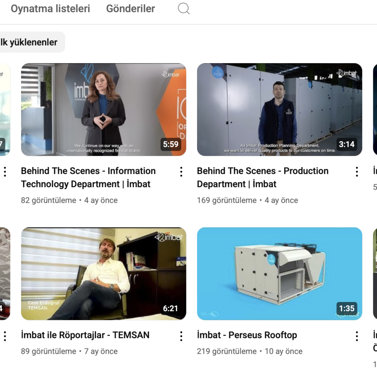Open options menu left of TEMSAN video title
Viewport: 377px width, 377px height.
pos(5,336)
